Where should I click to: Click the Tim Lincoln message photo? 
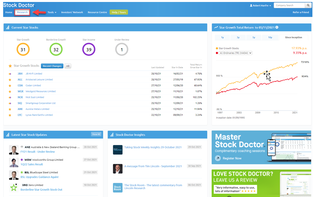pos(118,169)
